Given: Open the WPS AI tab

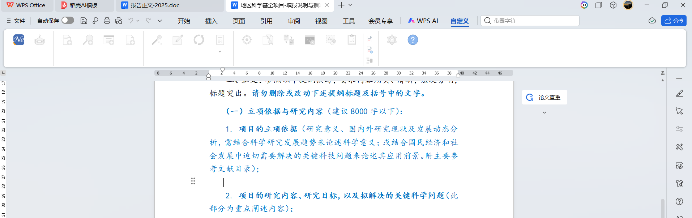Looking at the screenshot, I should [x=423, y=21].
